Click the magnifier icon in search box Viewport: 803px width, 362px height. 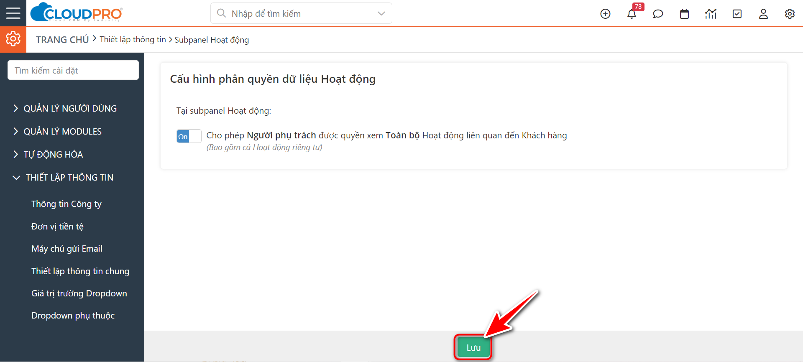[221, 13]
